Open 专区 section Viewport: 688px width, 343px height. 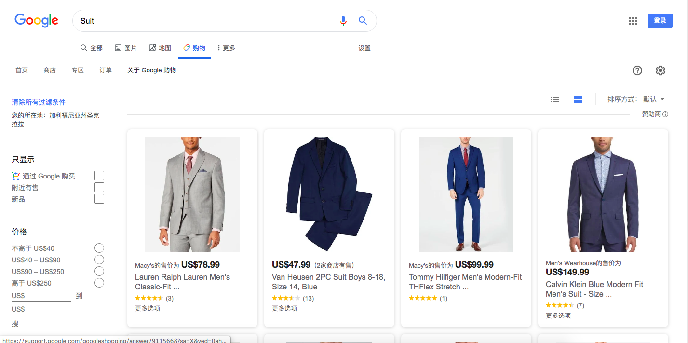point(78,70)
